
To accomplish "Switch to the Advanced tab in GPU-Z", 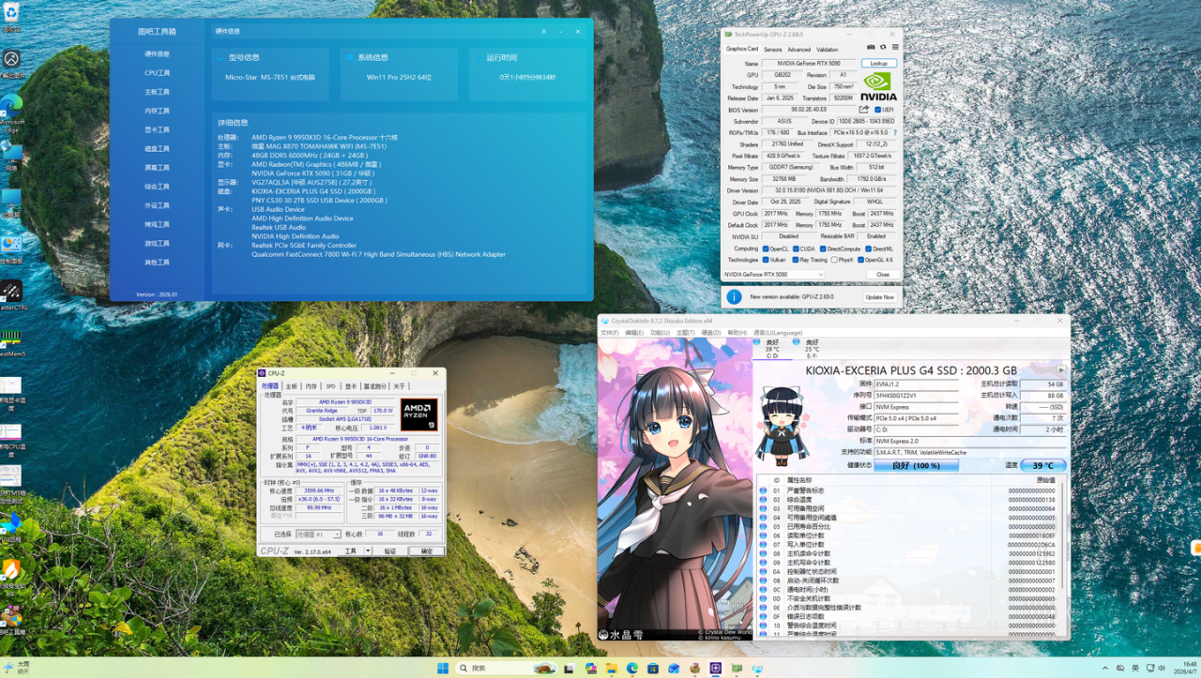I will coord(799,50).
